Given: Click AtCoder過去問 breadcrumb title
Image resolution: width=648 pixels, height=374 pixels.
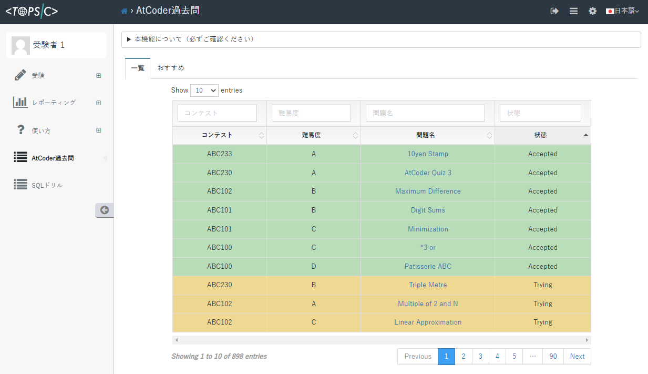Looking at the screenshot, I should pyautogui.click(x=168, y=11).
